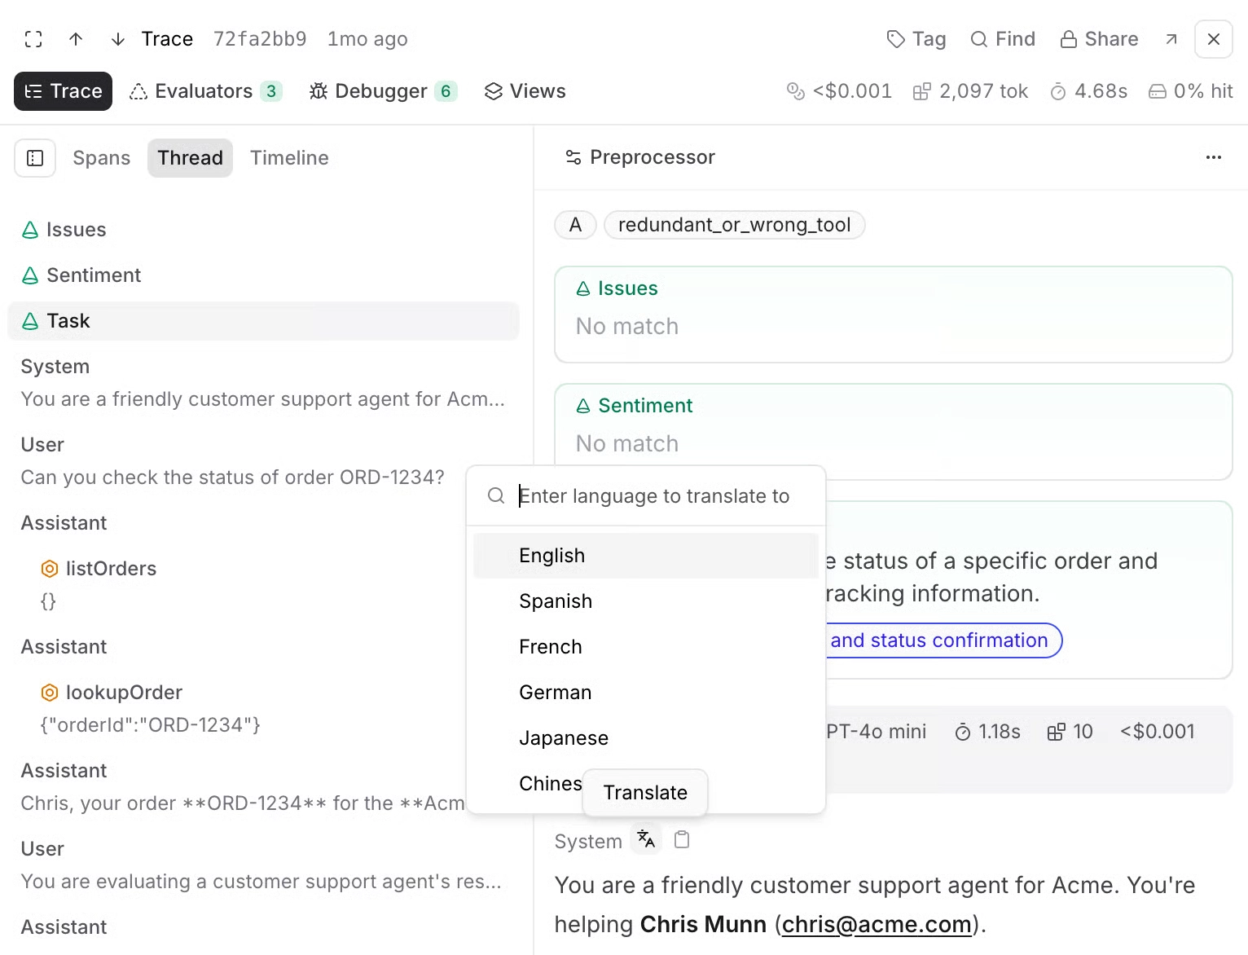
Task: Open the chris@acme.com email link
Action: pos(877,924)
